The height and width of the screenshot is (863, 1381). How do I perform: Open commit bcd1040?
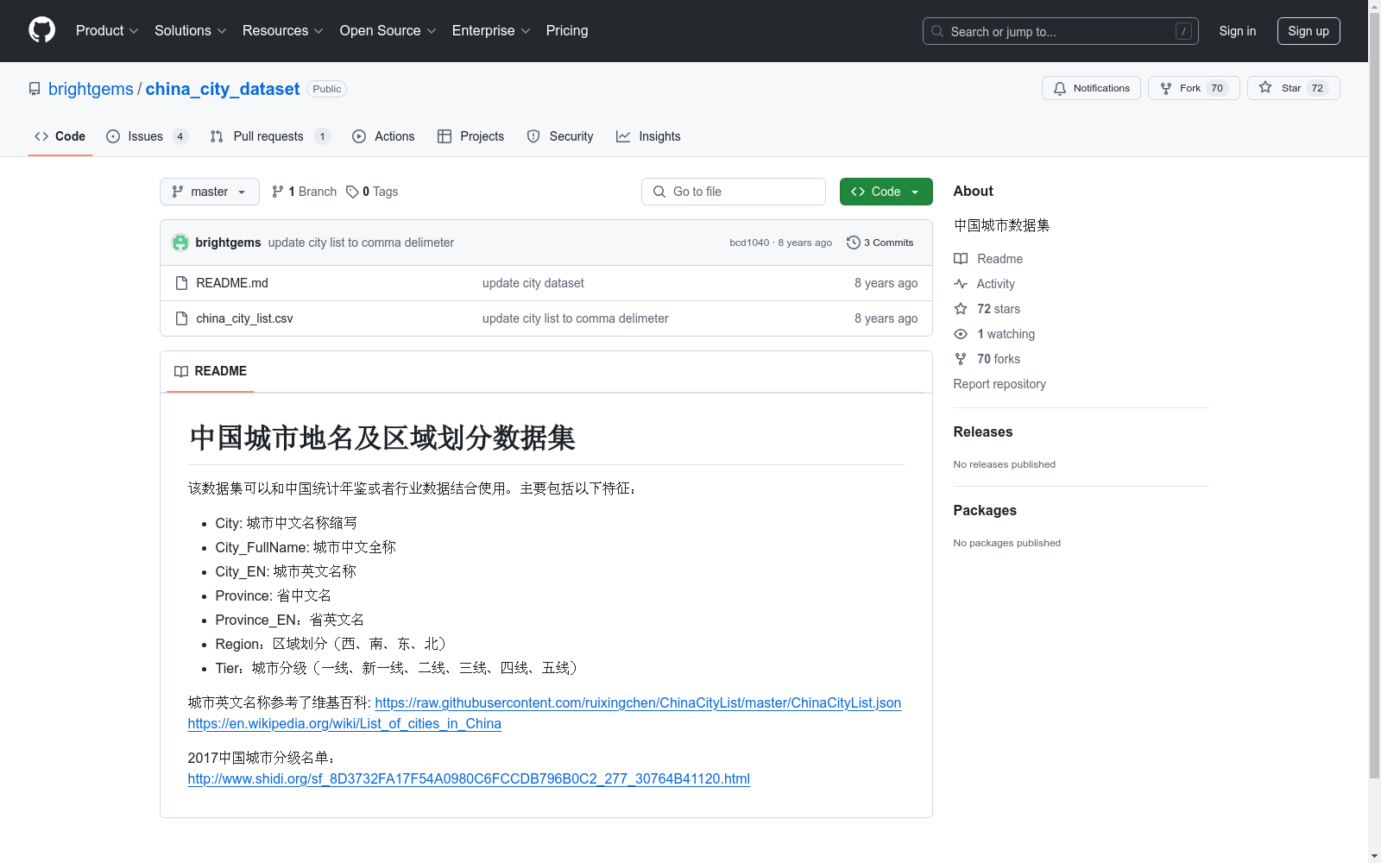point(749,243)
